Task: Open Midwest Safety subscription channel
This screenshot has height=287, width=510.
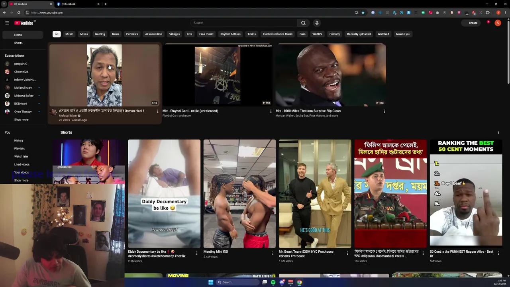Action: click(24, 96)
